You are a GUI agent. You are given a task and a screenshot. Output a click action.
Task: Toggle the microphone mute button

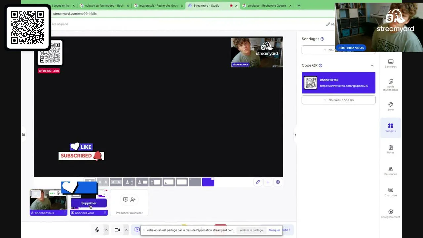pyautogui.click(x=97, y=230)
